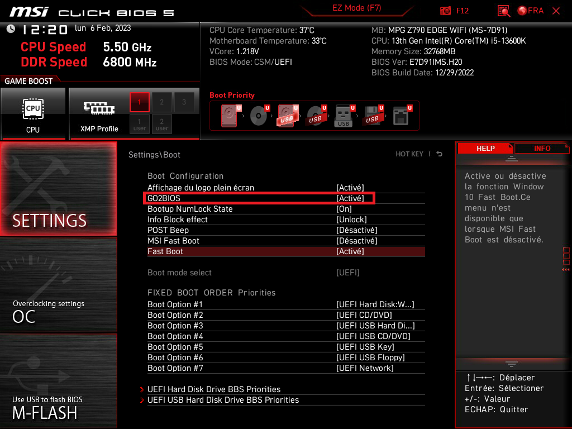Click the help panel top collapse handle

coord(512,158)
